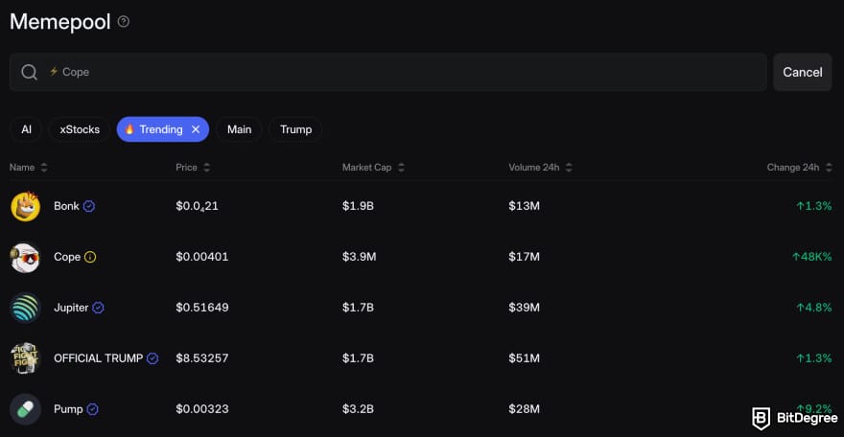
Task: Click Cope's price $0.00401
Action: (201, 257)
